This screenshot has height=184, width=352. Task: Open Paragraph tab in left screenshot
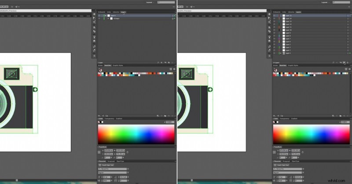coord(111,161)
